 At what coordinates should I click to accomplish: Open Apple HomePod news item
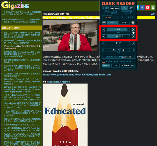click(22, 136)
